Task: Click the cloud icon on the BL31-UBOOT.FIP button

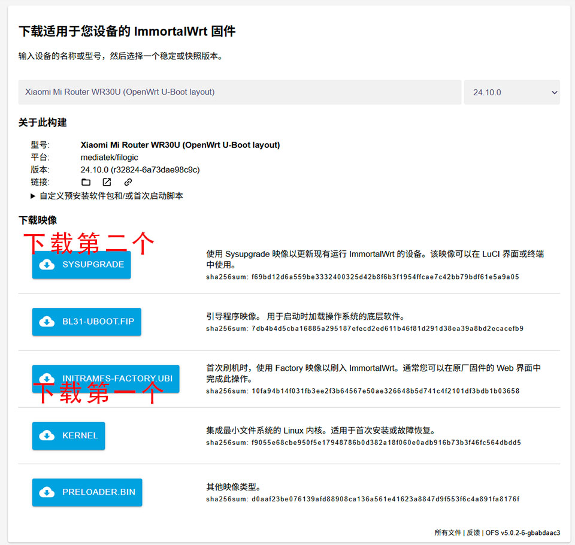Action: pos(47,322)
